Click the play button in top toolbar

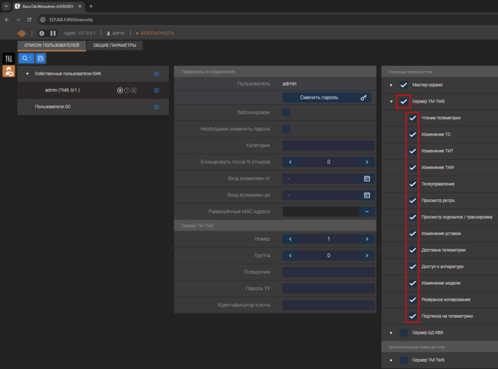pos(42,33)
